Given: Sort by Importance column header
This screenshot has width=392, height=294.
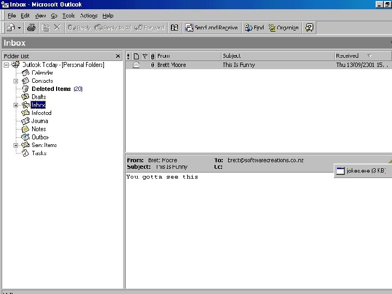Looking at the screenshot, I should [x=128, y=56].
